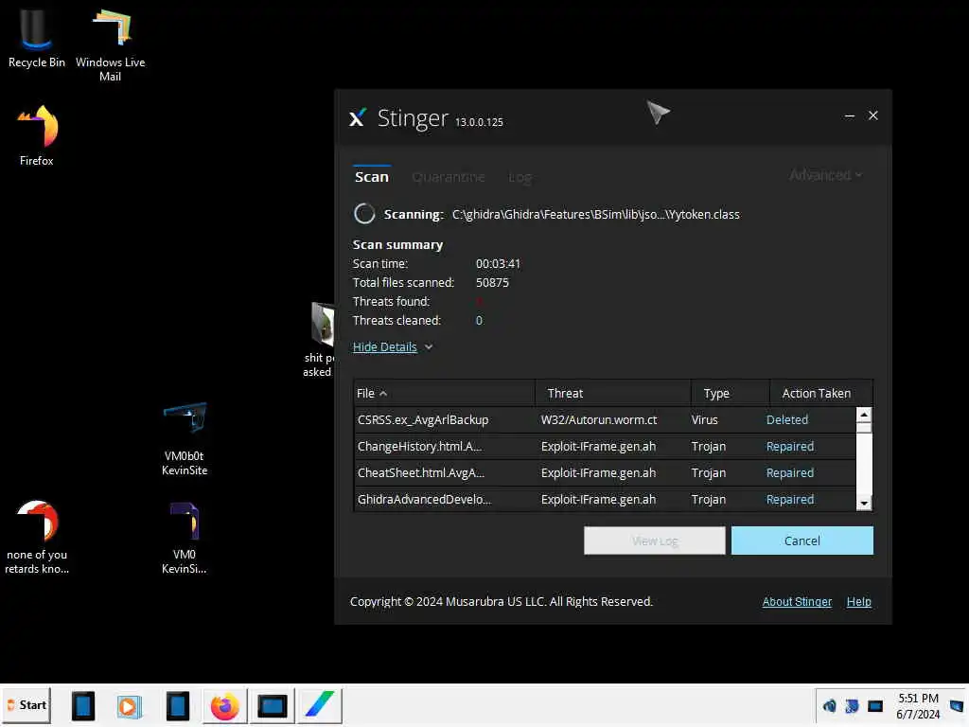This screenshot has height=727, width=969.
Task: Open the About Stinger link
Action: pos(797,601)
